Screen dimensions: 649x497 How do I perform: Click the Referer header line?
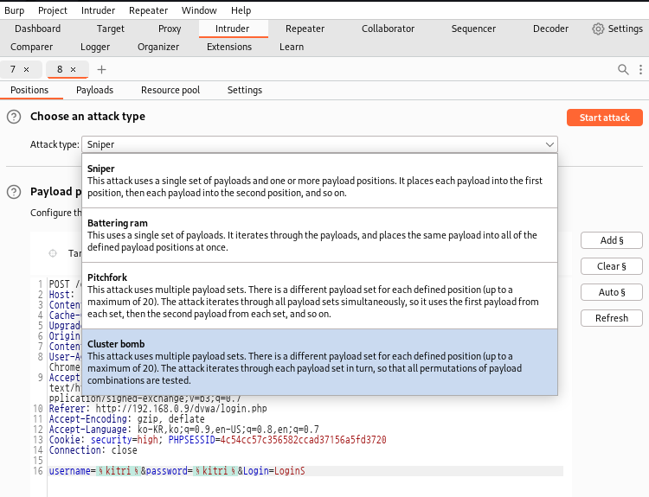[157, 409]
